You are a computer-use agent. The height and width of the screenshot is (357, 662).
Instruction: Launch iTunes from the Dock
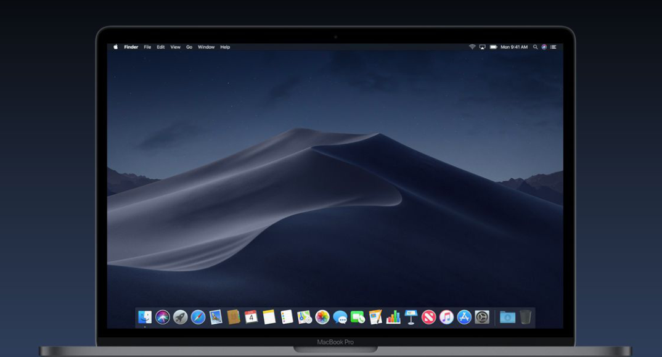coord(446,317)
